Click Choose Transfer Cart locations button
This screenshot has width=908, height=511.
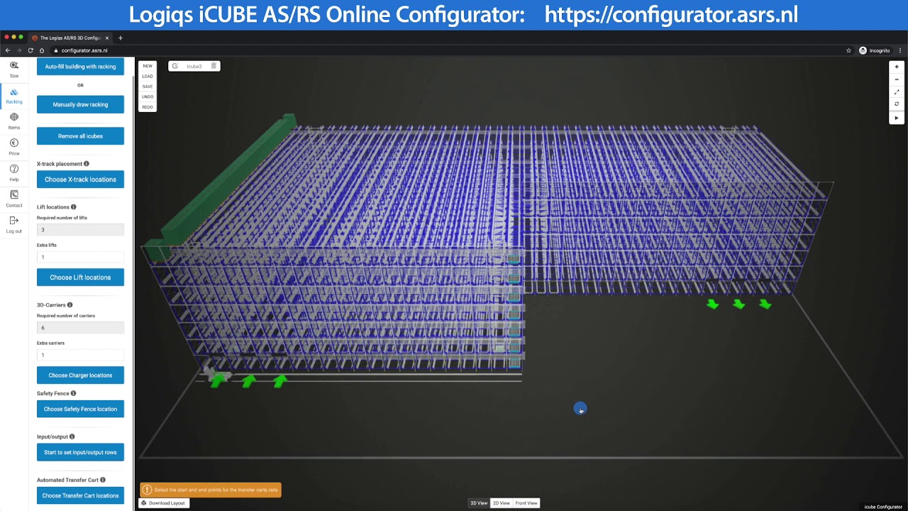pyautogui.click(x=80, y=495)
